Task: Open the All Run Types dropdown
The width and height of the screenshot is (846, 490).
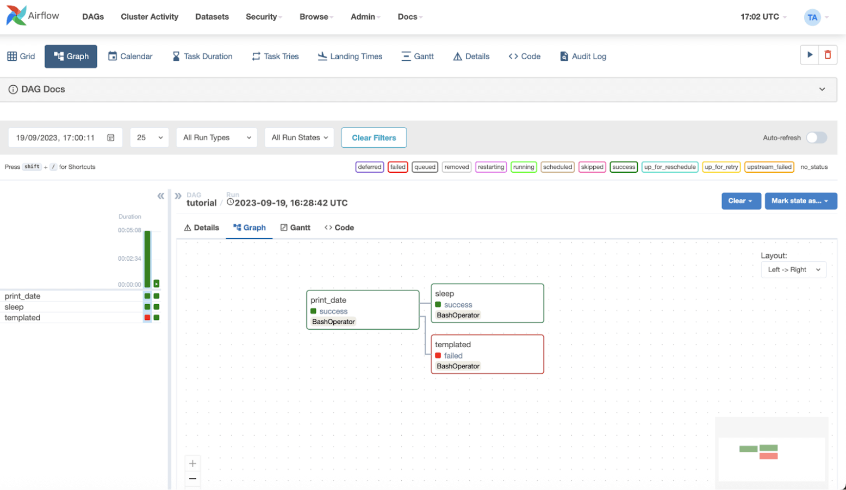Action: tap(216, 137)
